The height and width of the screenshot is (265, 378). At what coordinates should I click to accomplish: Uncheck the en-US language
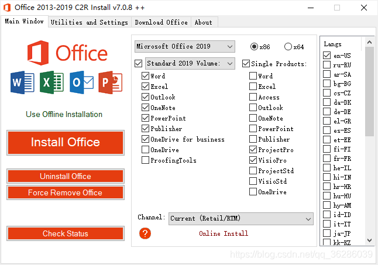click(327, 56)
